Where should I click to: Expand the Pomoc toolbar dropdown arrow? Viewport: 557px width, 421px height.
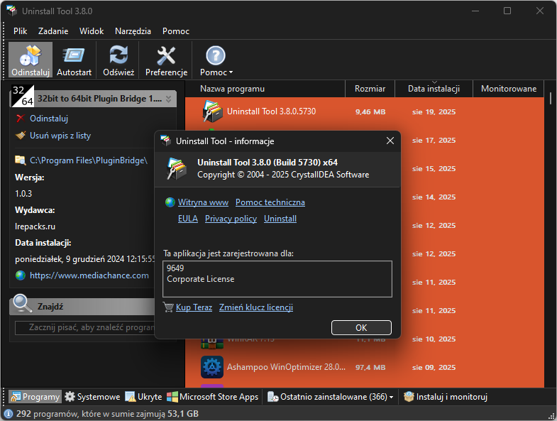231,72
